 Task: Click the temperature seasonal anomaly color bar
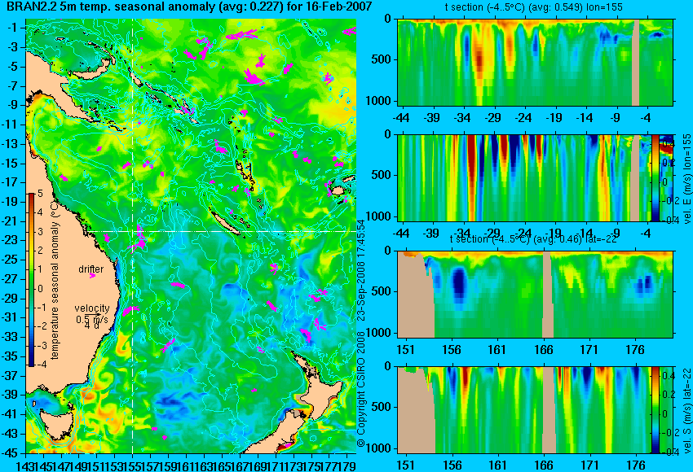pos(31,280)
